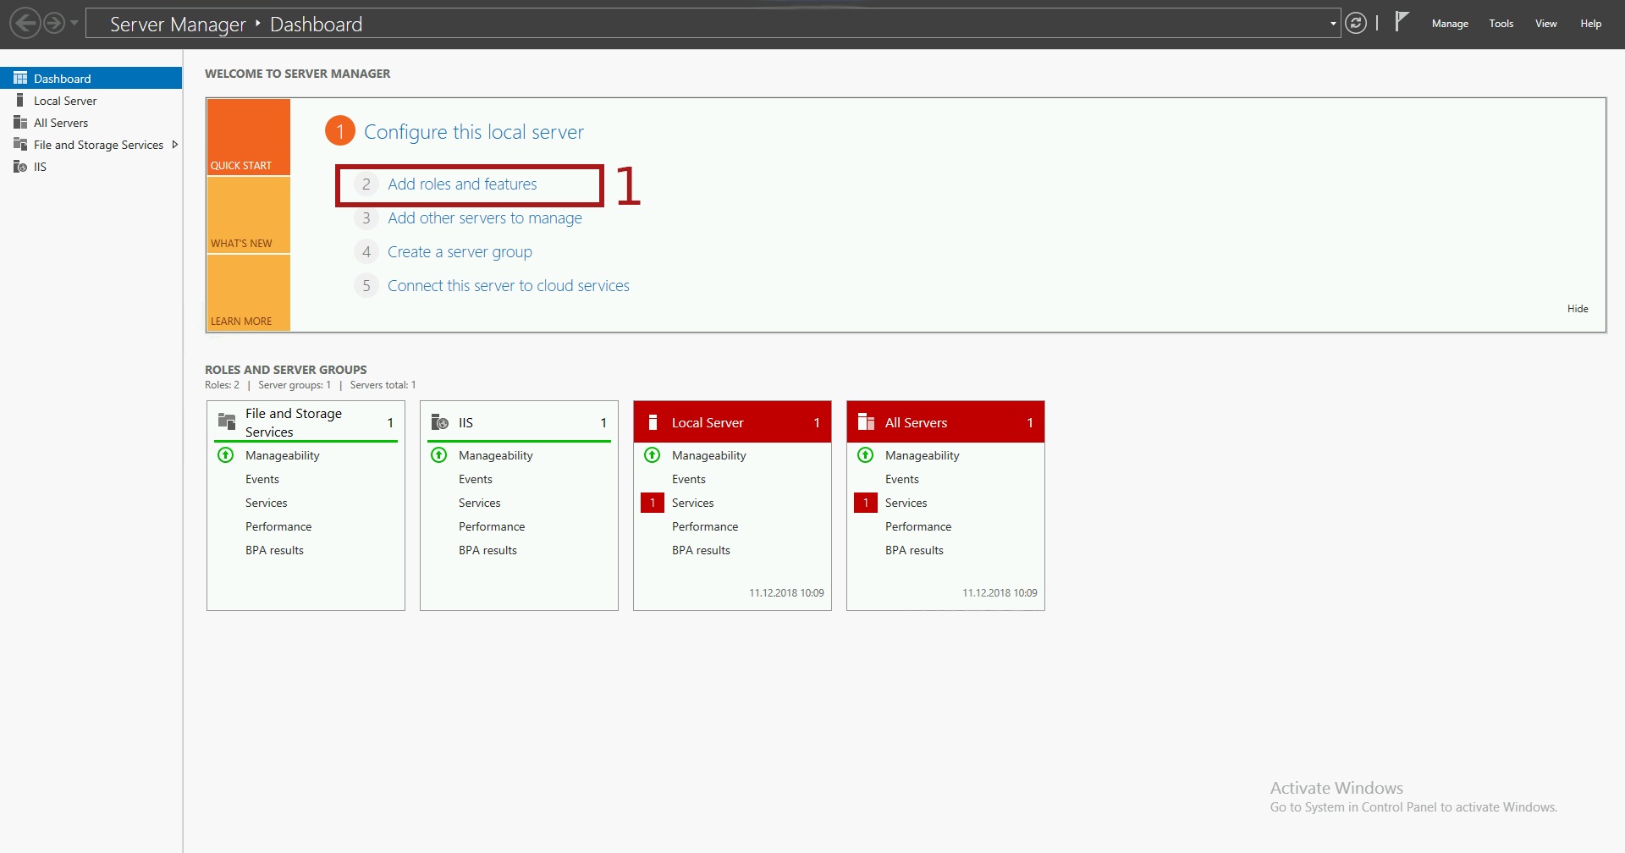Click red Services alert badge in All Servers tile
The image size is (1625, 853).
866,503
